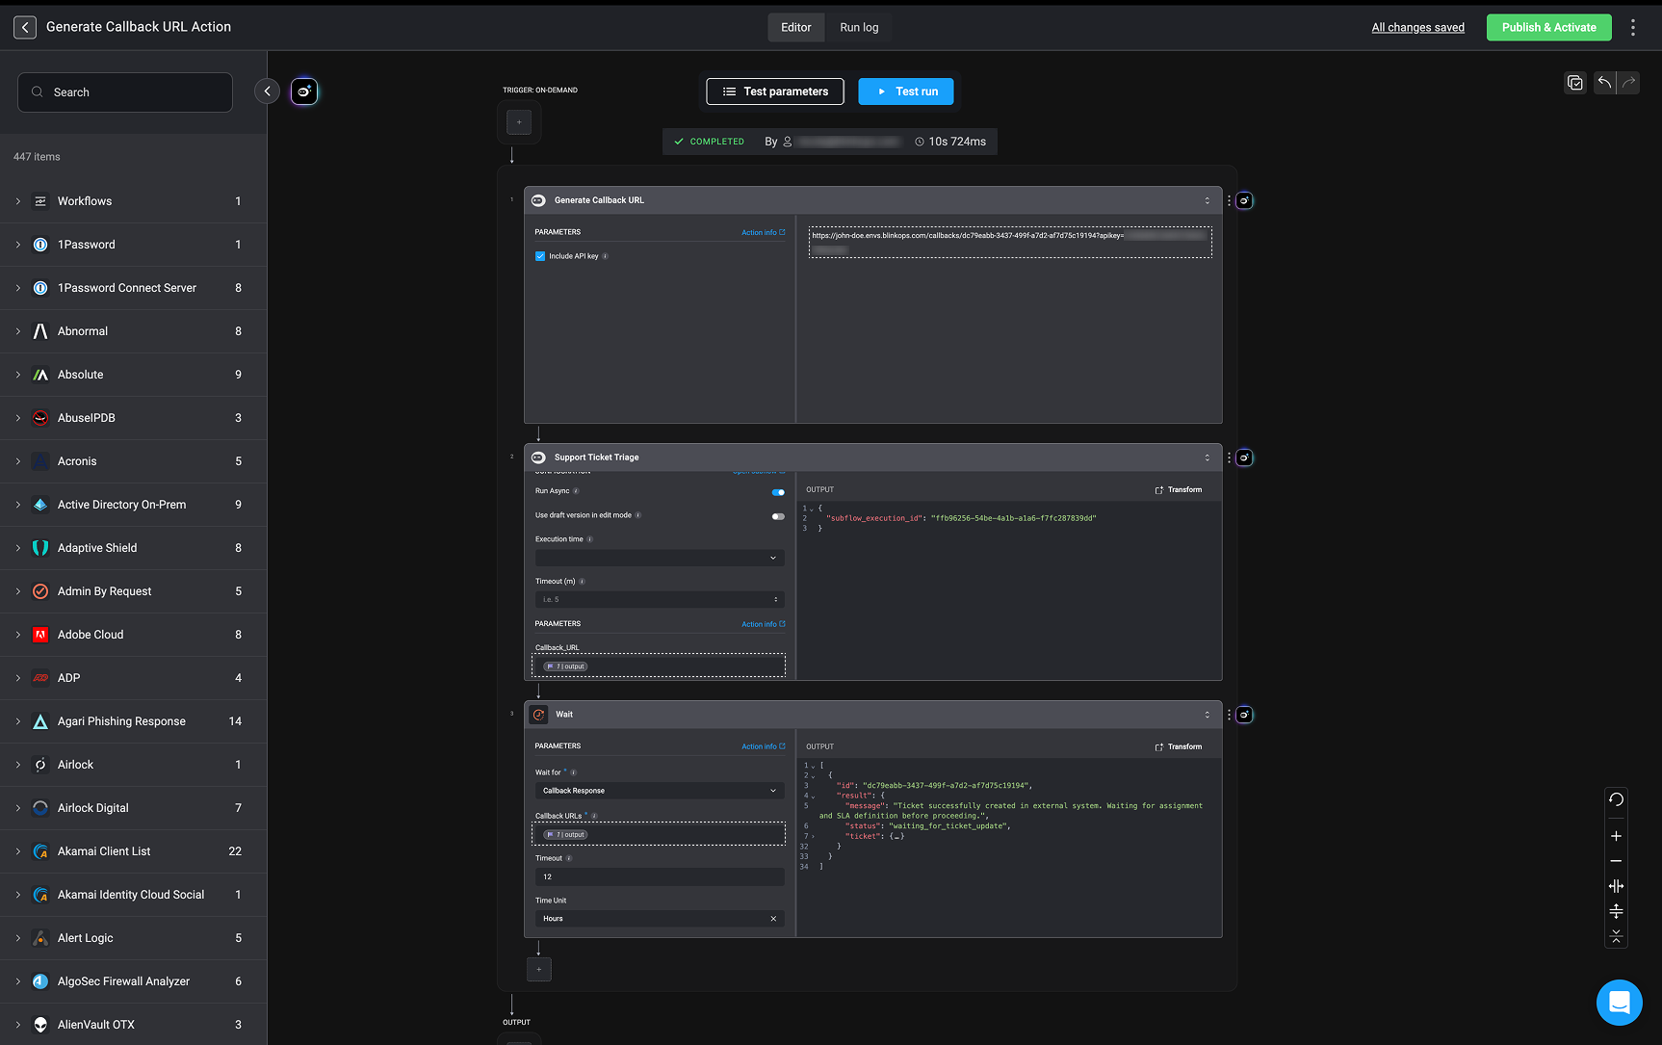The width and height of the screenshot is (1662, 1045).
Task: Open the chat support bubble
Action: tap(1619, 1003)
